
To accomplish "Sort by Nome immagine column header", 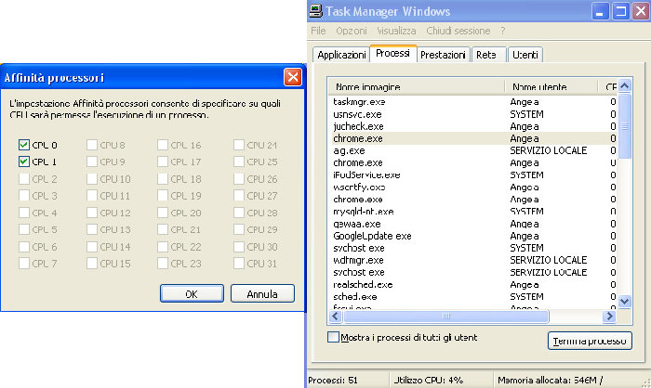I will pos(417,86).
